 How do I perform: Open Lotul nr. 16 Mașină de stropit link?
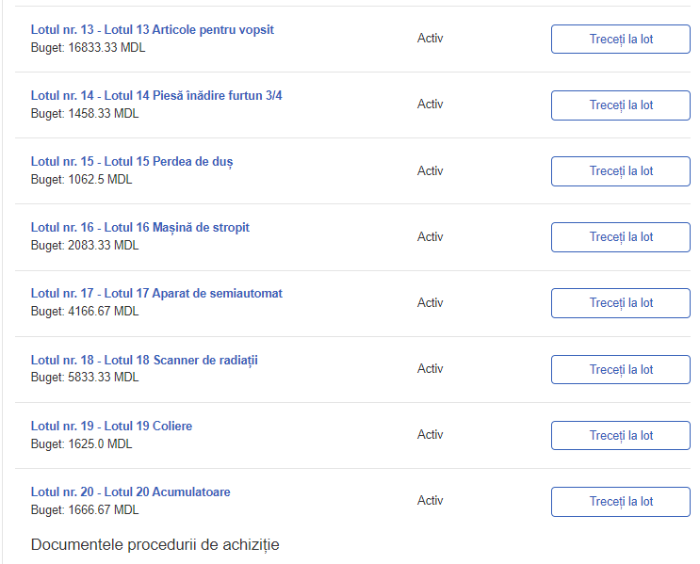pyautogui.click(x=139, y=228)
